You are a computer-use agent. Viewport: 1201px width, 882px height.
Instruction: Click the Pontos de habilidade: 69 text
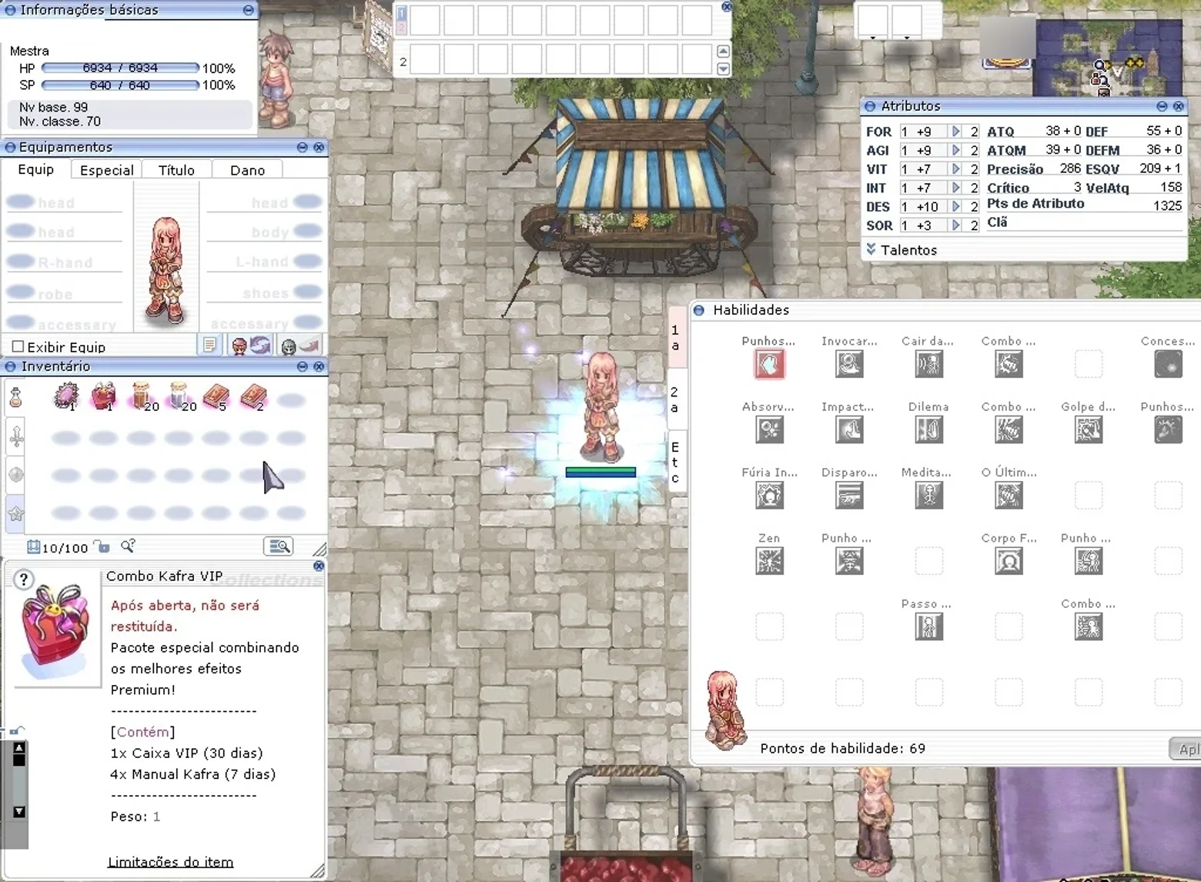[842, 748]
